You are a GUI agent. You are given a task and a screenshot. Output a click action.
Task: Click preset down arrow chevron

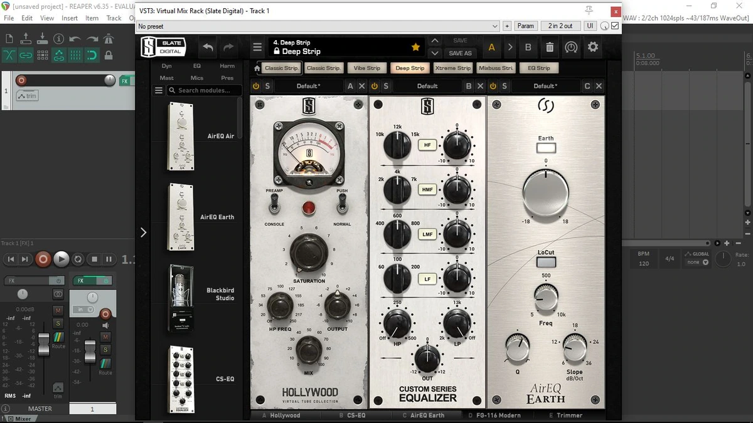pyautogui.click(x=435, y=53)
